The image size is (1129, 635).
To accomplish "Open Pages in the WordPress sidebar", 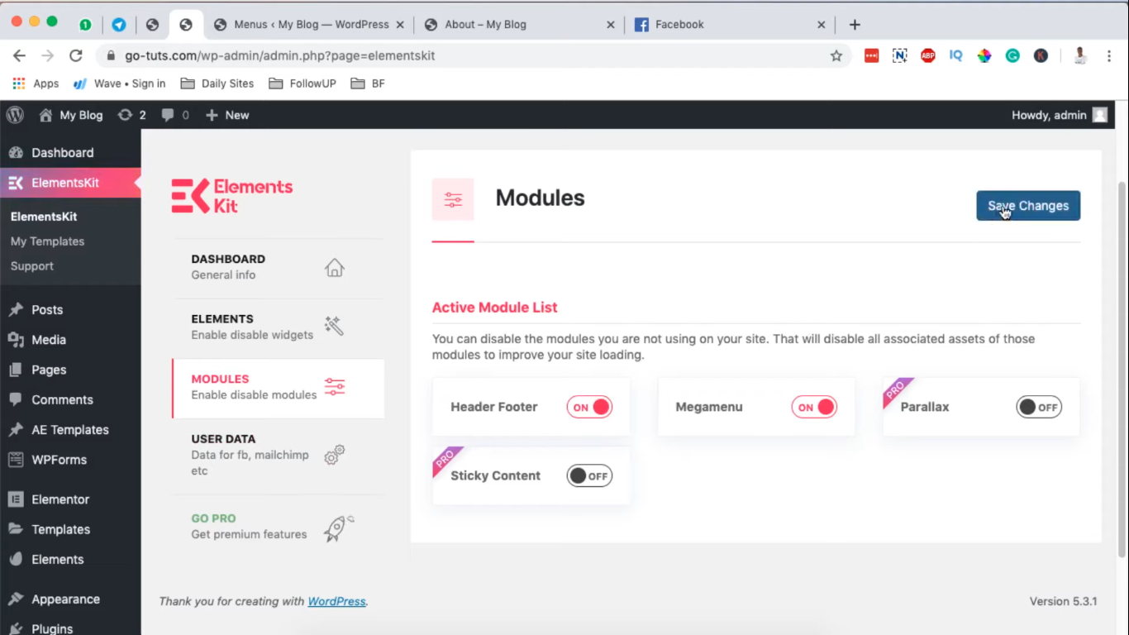I will (70, 370).
